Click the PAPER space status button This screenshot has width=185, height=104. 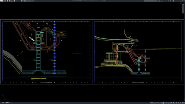152,103
